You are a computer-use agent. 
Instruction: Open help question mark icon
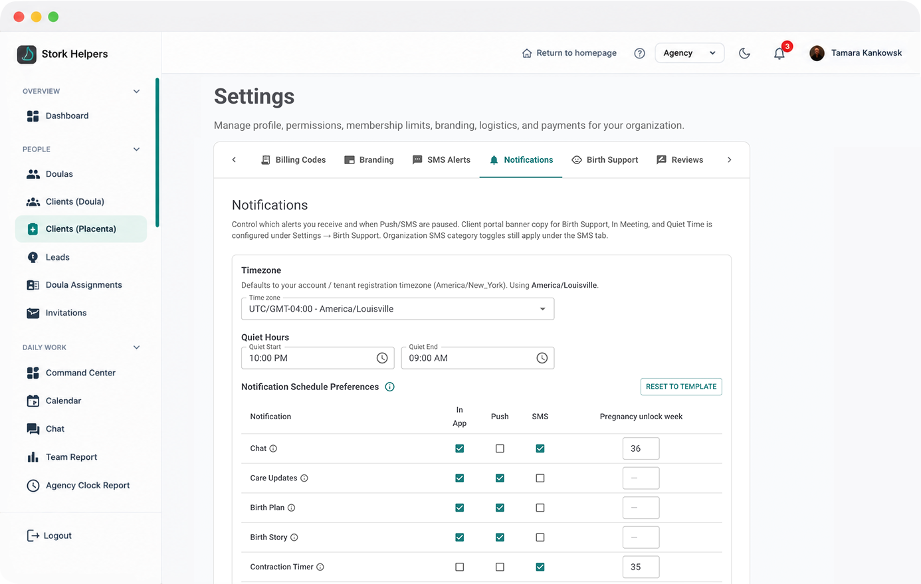pyautogui.click(x=639, y=53)
